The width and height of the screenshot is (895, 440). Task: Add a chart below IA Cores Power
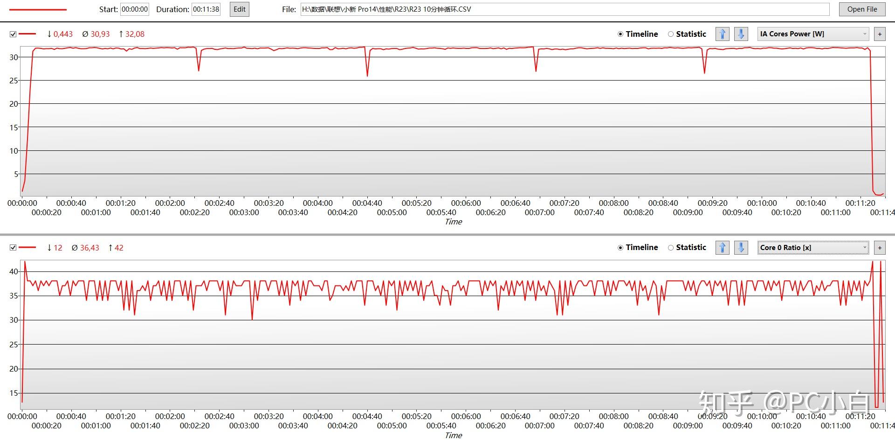[x=880, y=34]
